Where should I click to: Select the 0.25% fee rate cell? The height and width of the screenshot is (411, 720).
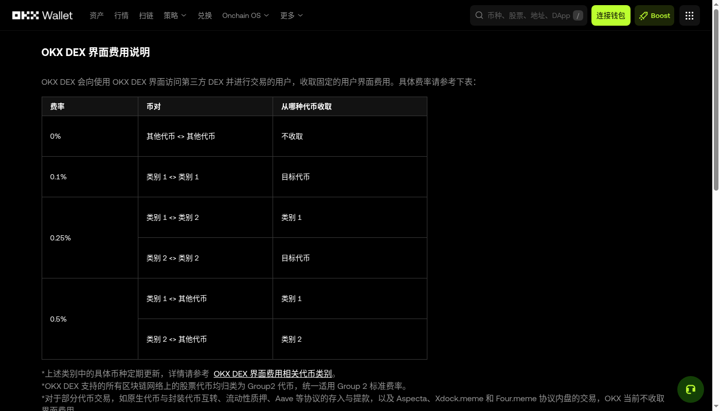(x=90, y=238)
